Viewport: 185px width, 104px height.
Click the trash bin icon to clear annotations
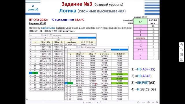pyautogui.click(x=182, y=54)
